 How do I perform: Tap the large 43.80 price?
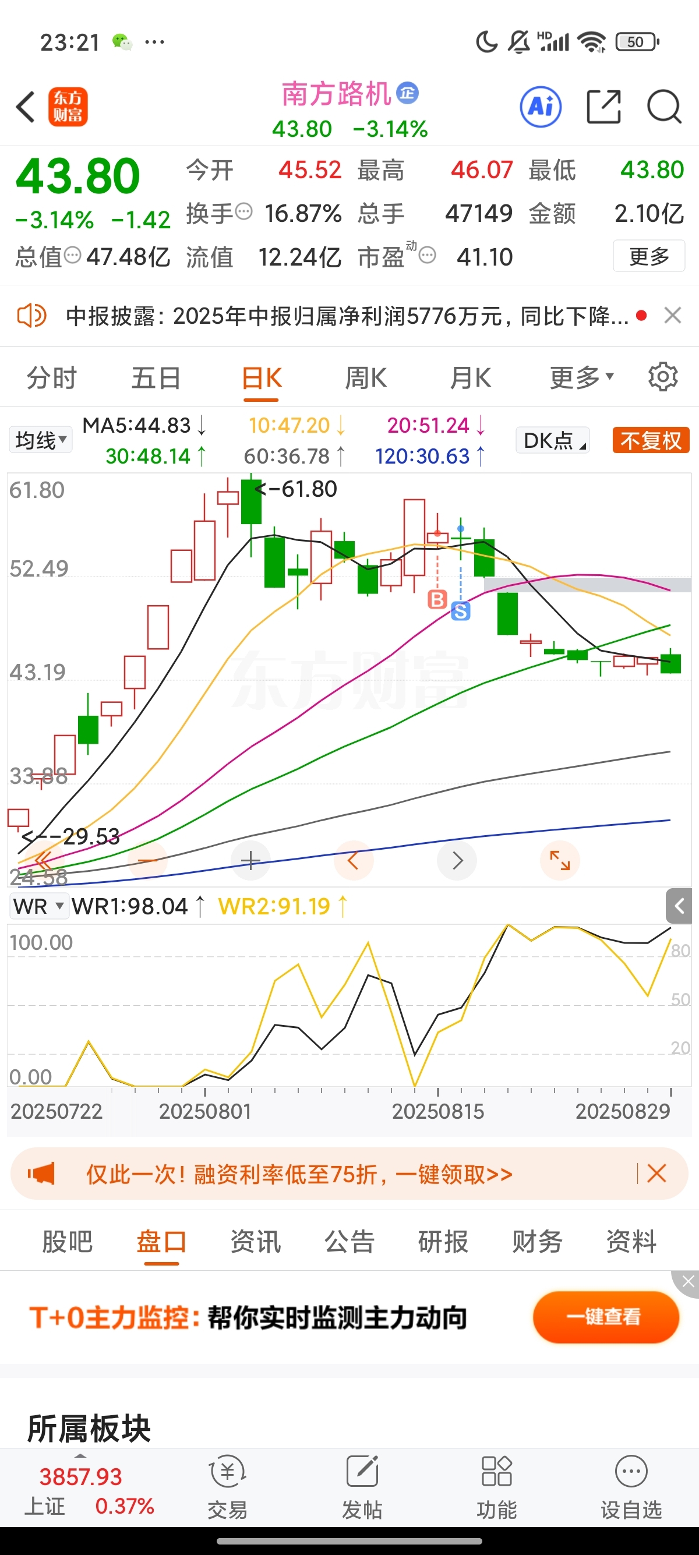pos(77,176)
